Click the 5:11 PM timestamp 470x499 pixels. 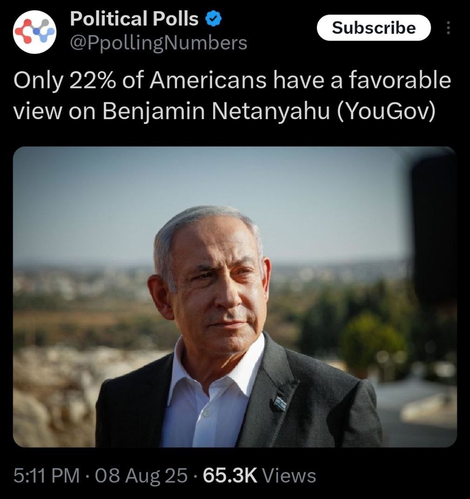(47, 476)
